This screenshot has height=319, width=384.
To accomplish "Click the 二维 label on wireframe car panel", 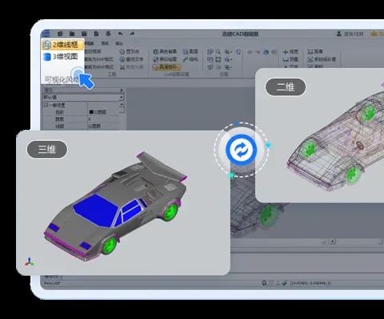I will [286, 87].
